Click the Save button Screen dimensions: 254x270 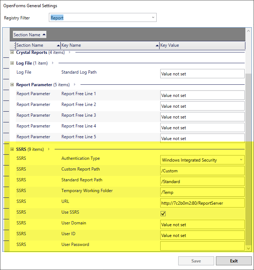coord(196,261)
